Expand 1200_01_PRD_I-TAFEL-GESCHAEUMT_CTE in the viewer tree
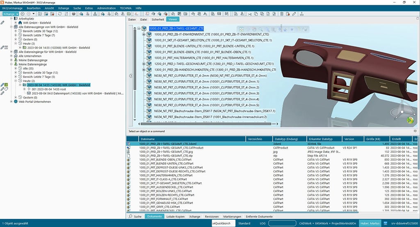Viewport: 420px width, 227px height. [x=144, y=64]
